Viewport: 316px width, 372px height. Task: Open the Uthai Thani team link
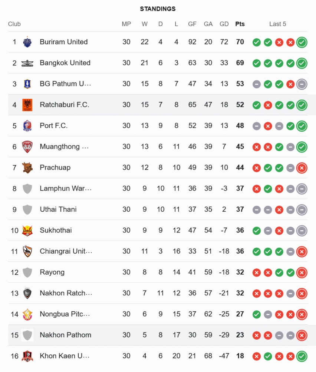tap(58, 209)
